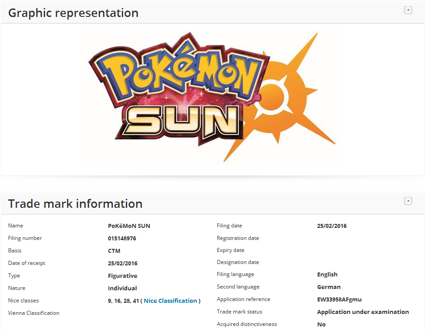426x330 pixels.
Task: Click the type value Figurative
Action: [x=123, y=276]
